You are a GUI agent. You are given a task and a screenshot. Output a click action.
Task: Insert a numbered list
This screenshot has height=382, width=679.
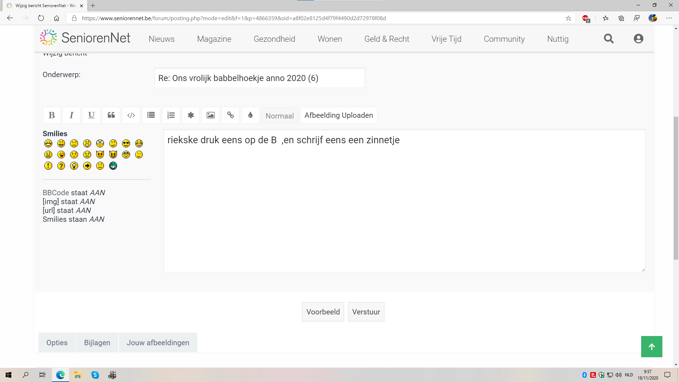click(x=171, y=115)
